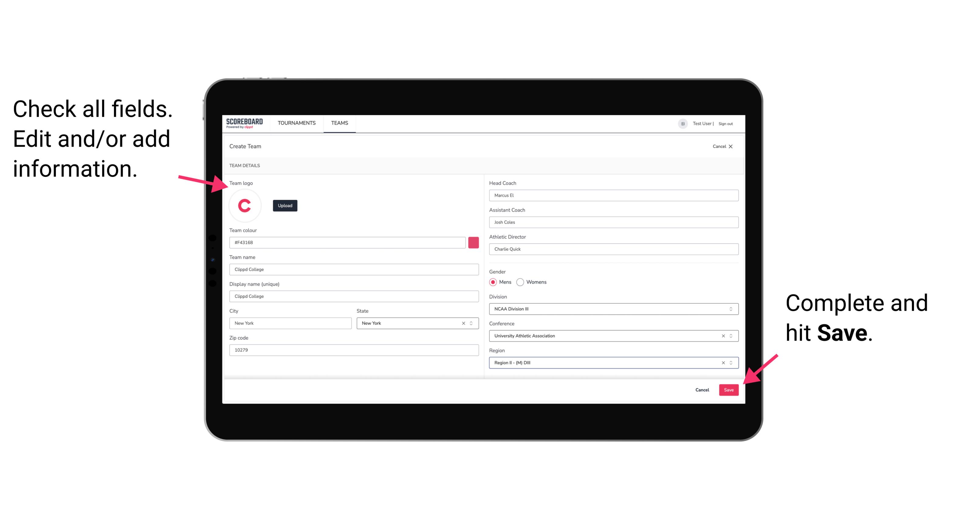Toggle the Region field clear selection

pyautogui.click(x=722, y=362)
